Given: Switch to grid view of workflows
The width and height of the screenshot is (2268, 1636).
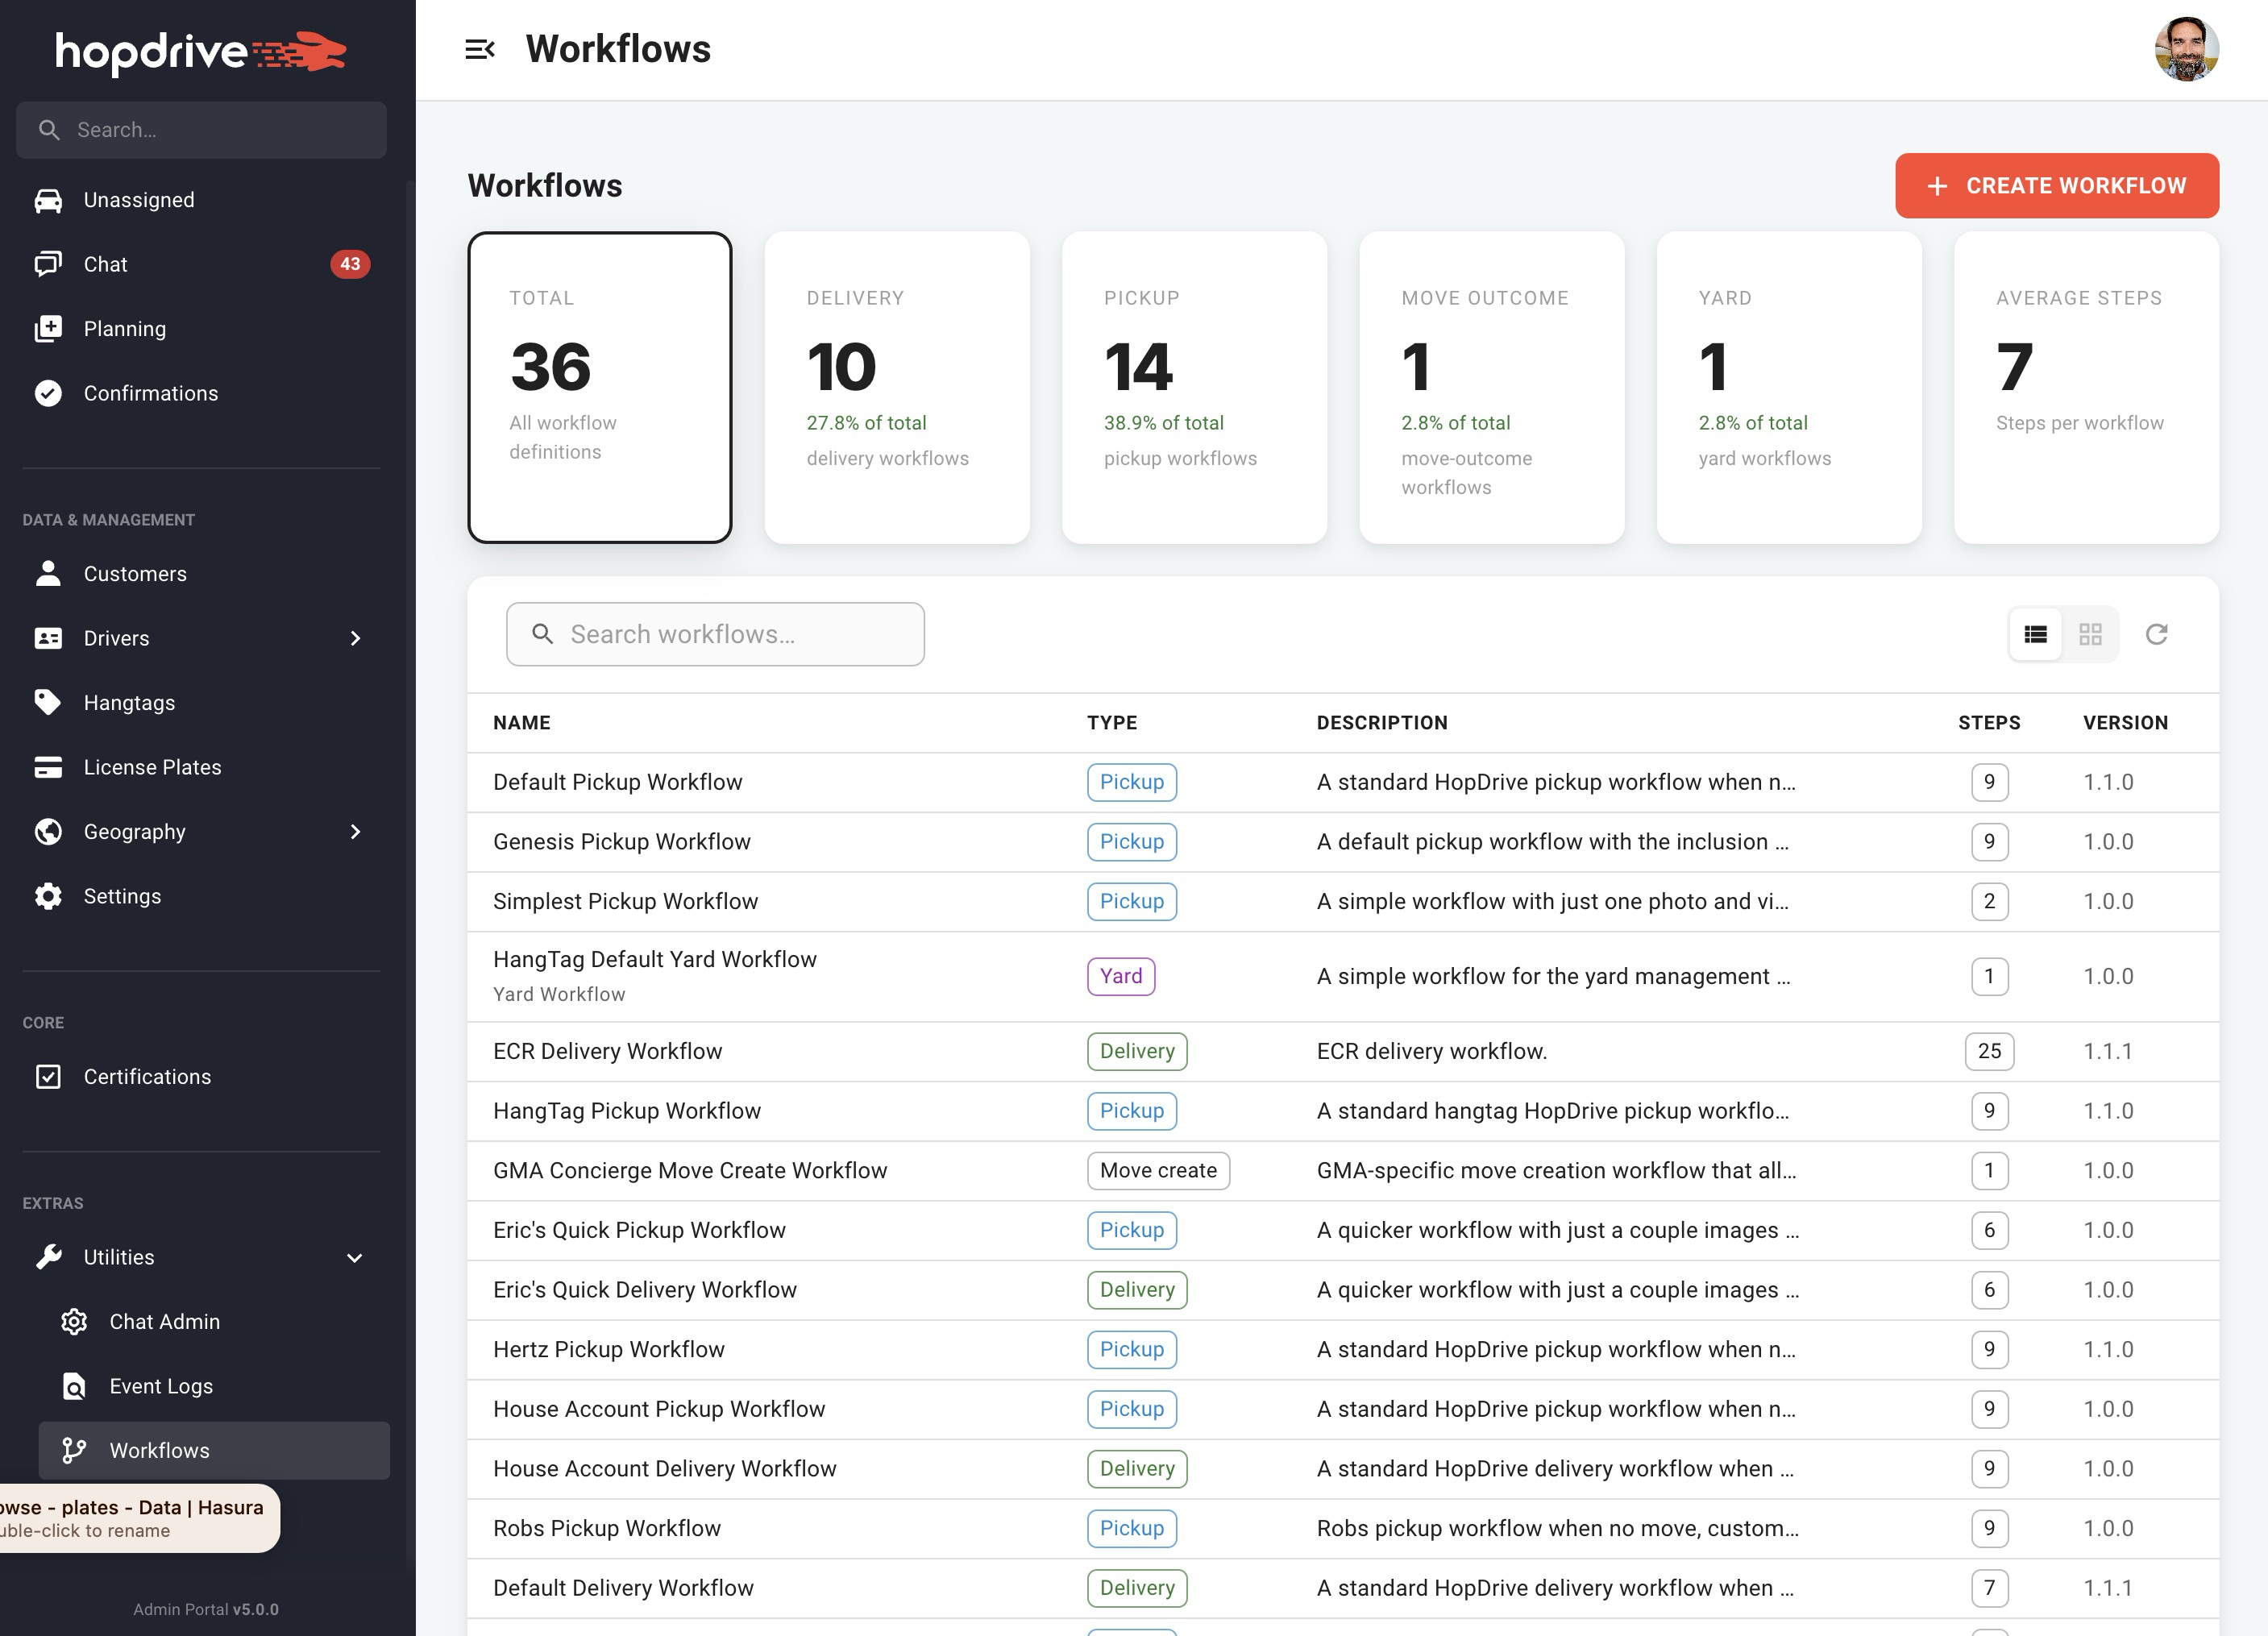Looking at the screenshot, I should coord(2091,634).
